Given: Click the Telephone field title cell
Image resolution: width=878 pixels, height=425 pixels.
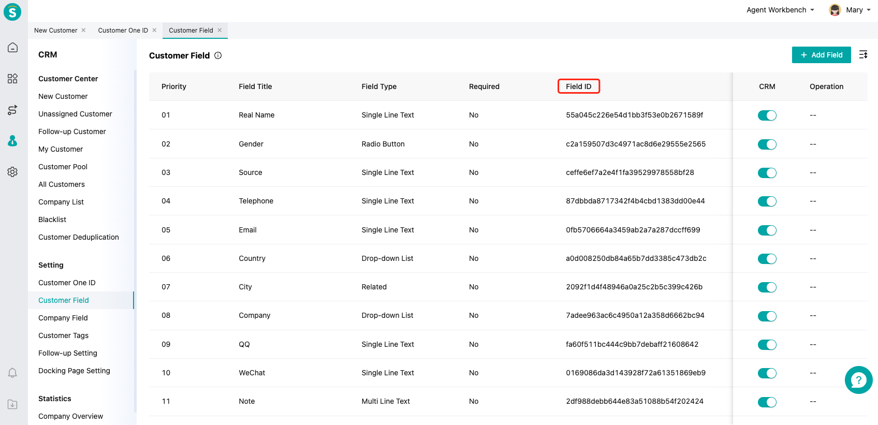Looking at the screenshot, I should [256, 201].
